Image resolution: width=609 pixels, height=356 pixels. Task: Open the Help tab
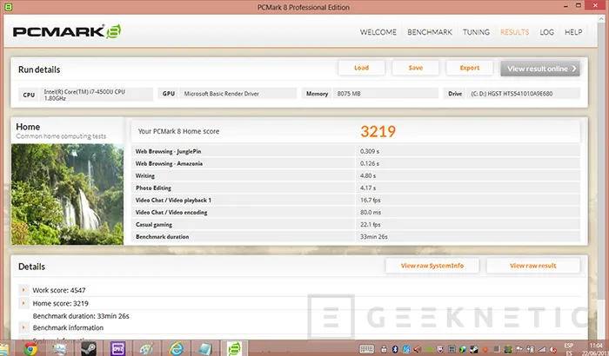point(573,32)
